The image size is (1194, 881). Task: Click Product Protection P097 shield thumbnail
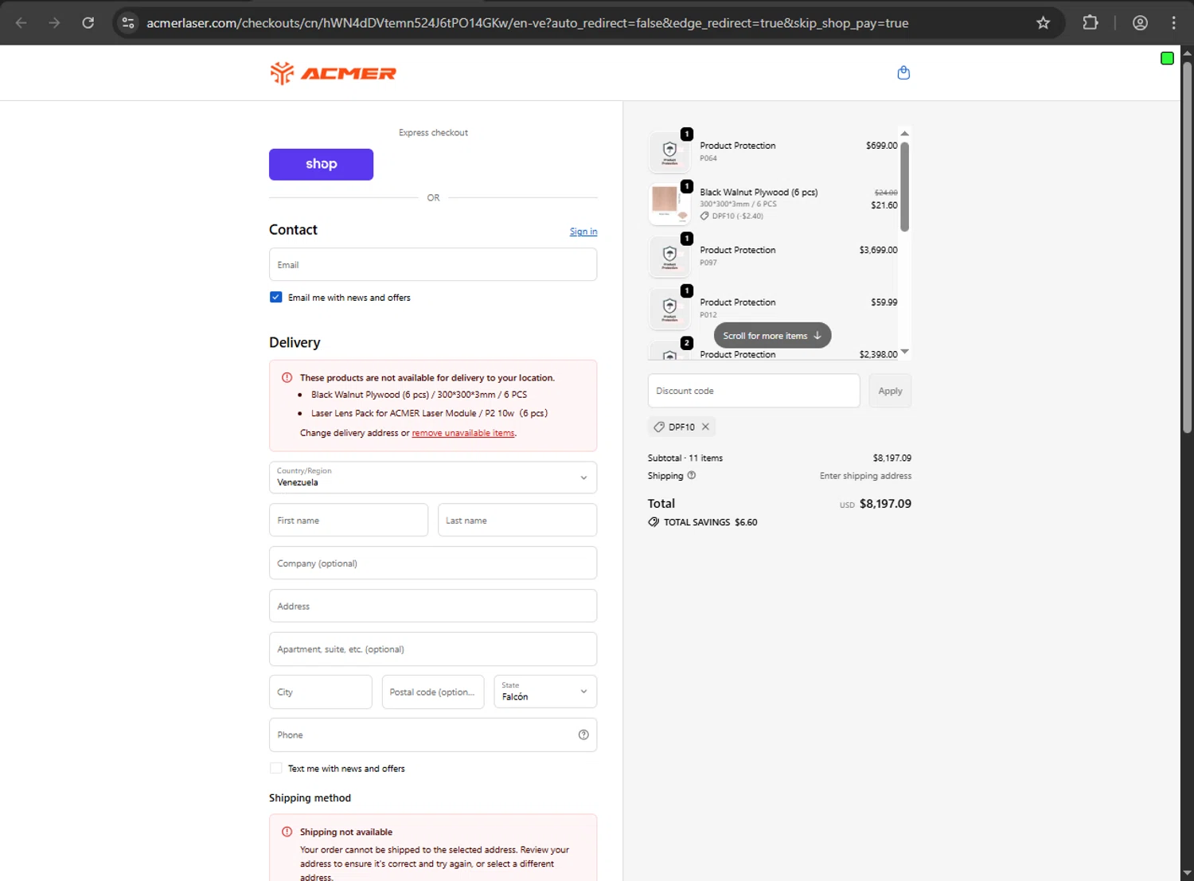pyautogui.click(x=670, y=256)
